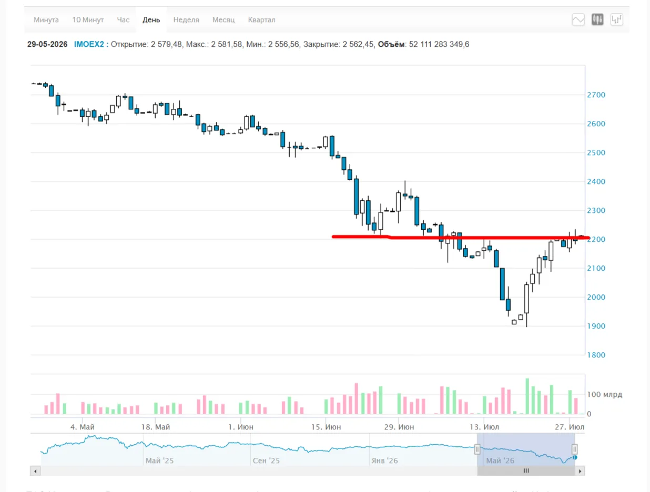
Task: Switch to 10 Минут timeframe
Action: (88, 20)
